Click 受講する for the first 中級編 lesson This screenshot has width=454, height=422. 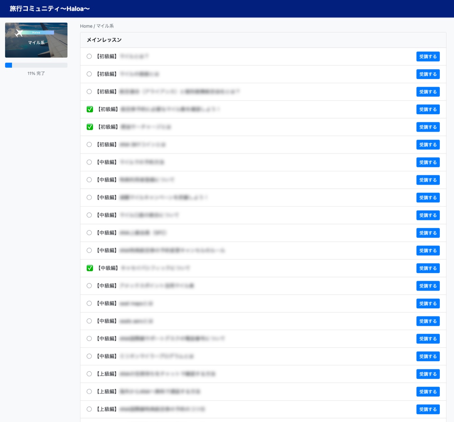[x=428, y=162]
